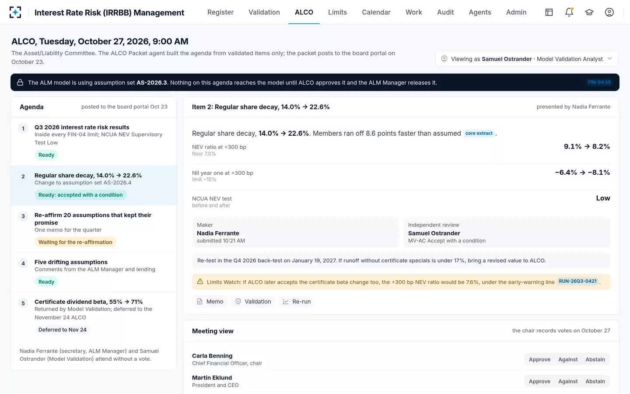Go to the Calendar tab
The height and width of the screenshot is (394, 630).
(376, 12)
